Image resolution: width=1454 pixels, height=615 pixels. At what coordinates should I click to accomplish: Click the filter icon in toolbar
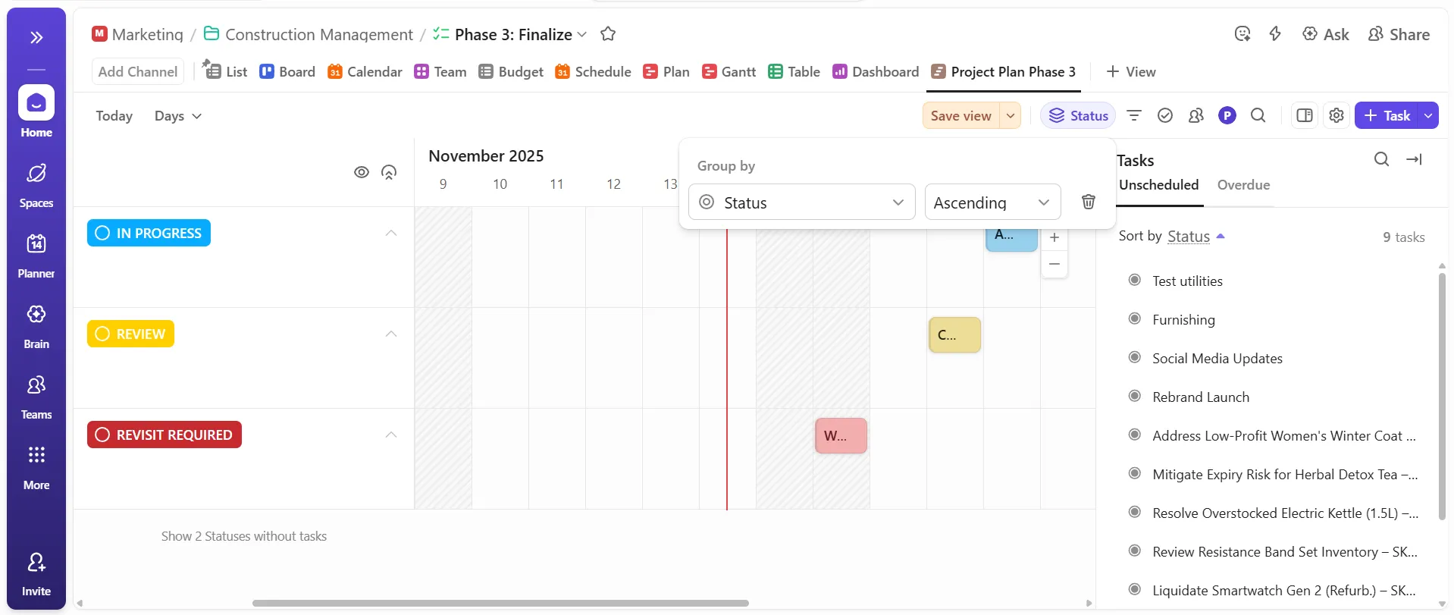click(1134, 115)
